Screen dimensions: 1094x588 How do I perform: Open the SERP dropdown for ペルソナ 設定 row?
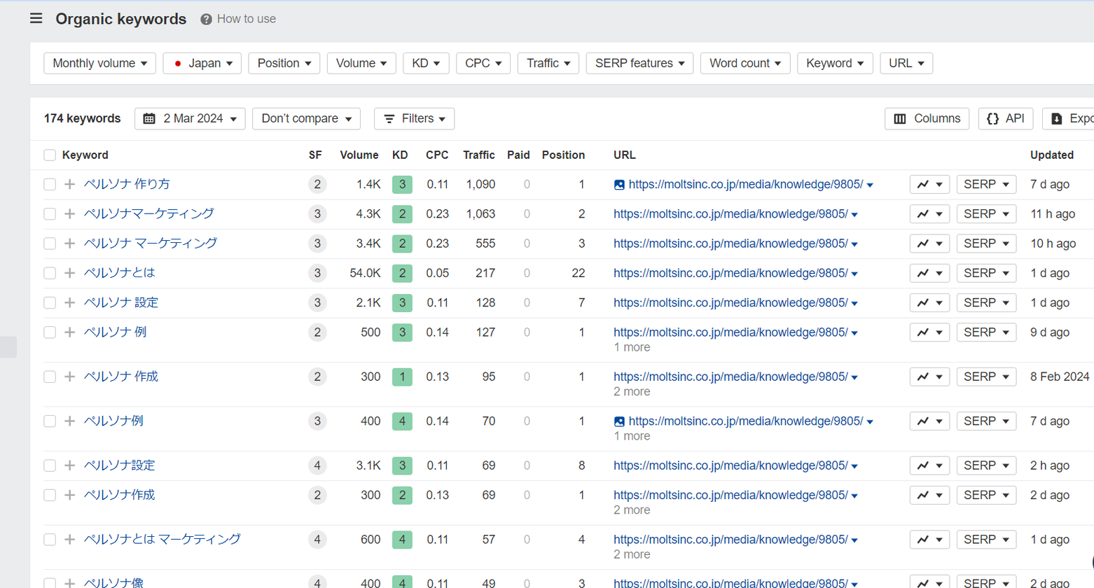click(x=985, y=302)
